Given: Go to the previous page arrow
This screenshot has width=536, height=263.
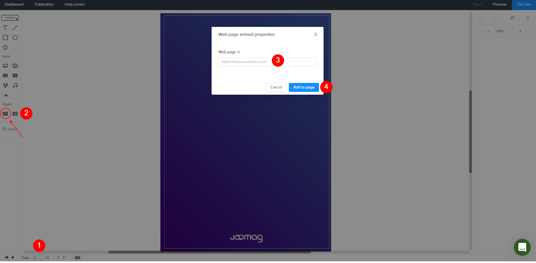Looking at the screenshot, I should tap(13, 257).
